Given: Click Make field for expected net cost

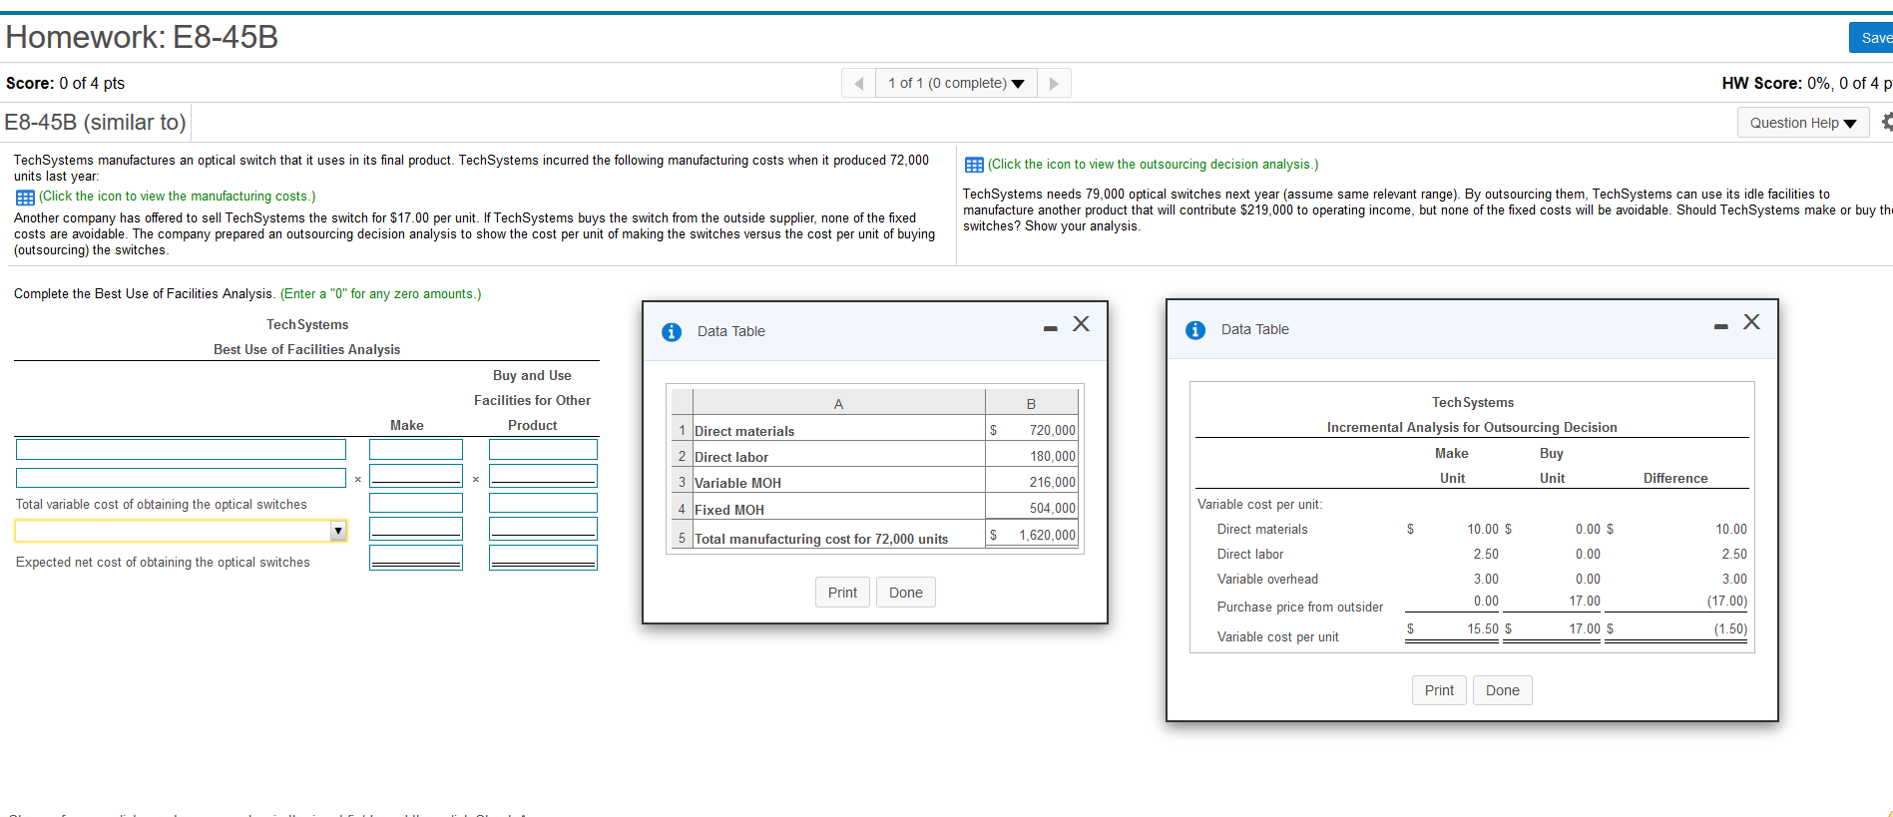Looking at the screenshot, I should coord(416,558).
